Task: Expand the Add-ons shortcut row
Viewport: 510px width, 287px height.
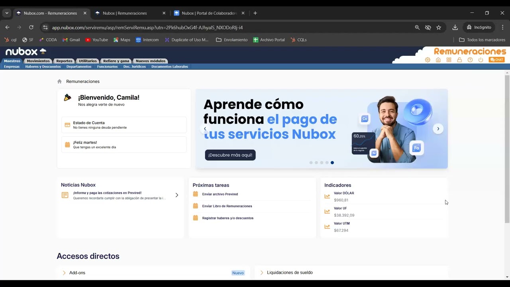Action: [x=153, y=273]
